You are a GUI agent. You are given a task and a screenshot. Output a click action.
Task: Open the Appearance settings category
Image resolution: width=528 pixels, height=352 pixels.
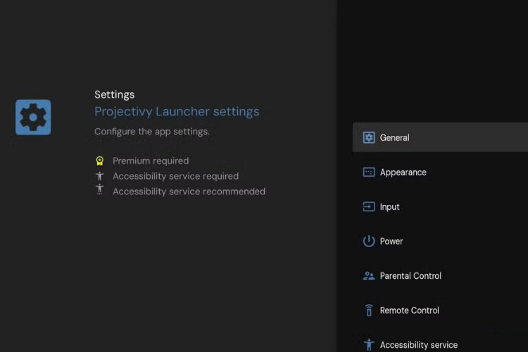(x=440, y=172)
